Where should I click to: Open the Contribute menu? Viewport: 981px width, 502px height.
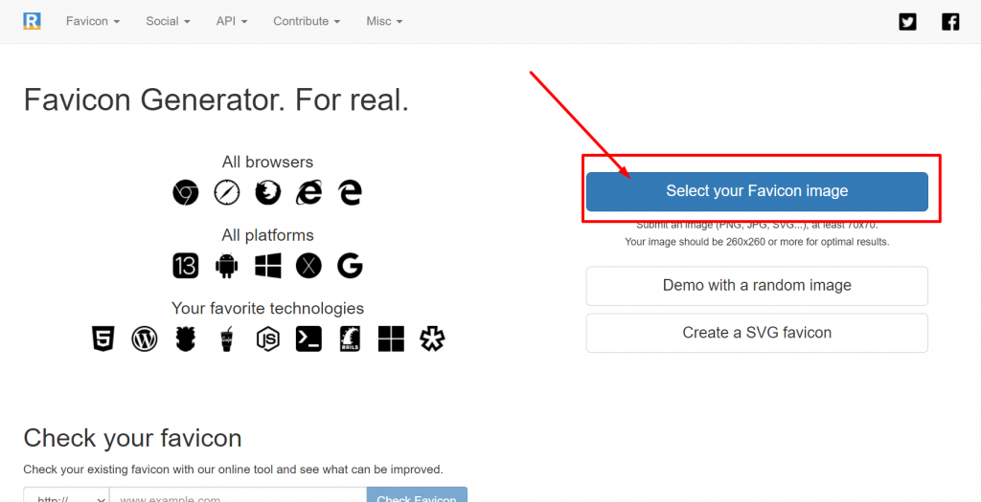click(x=307, y=21)
